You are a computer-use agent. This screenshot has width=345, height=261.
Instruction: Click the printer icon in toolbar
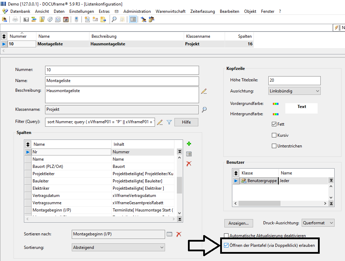click(x=15, y=19)
